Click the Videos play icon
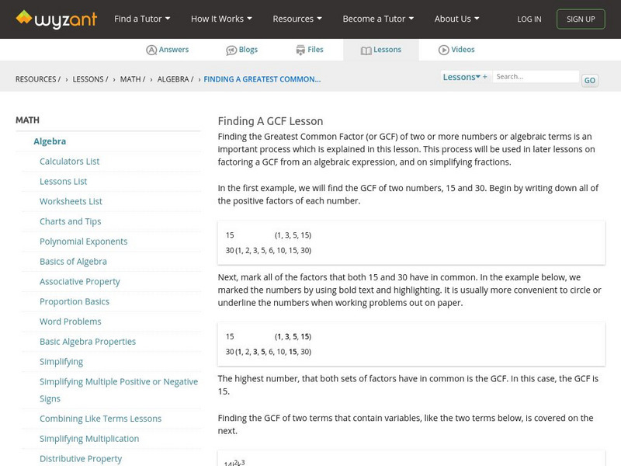 click(x=443, y=50)
